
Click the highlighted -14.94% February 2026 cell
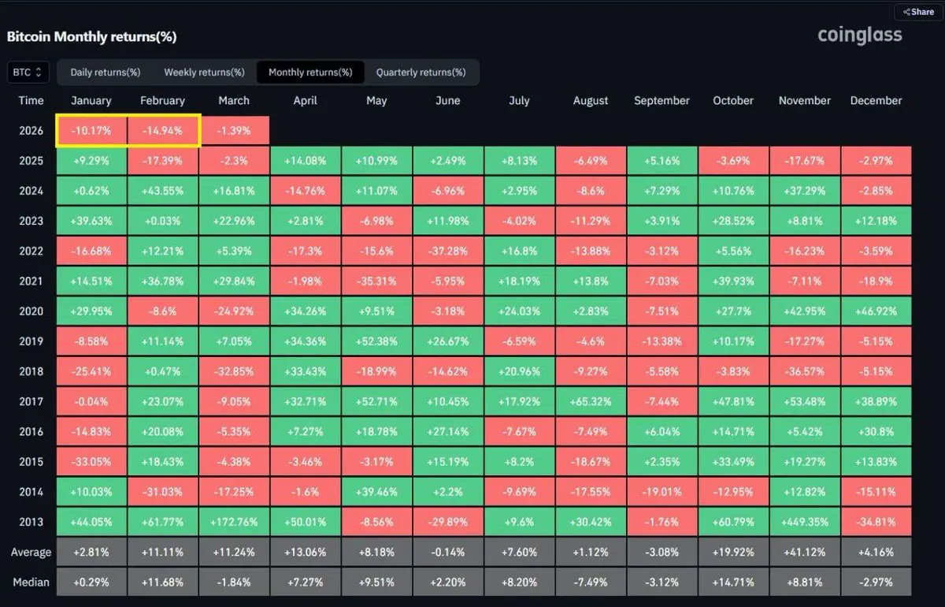click(162, 131)
